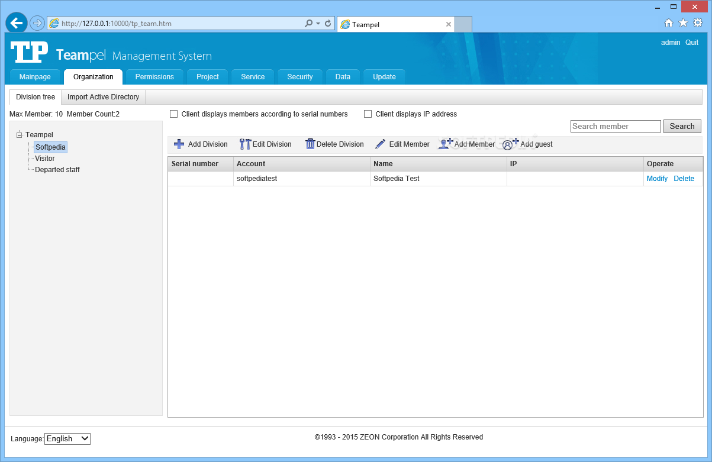Click Modify for softpediatest
This screenshot has height=462, width=712.
tap(657, 179)
